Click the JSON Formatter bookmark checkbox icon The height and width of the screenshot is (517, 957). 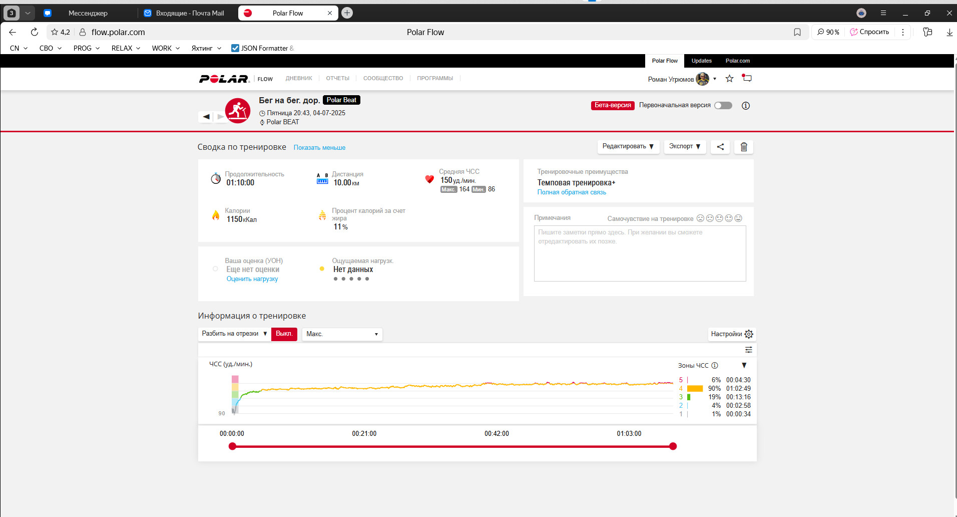235,48
